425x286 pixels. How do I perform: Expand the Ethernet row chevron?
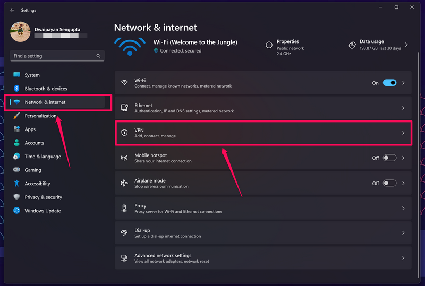403,108
